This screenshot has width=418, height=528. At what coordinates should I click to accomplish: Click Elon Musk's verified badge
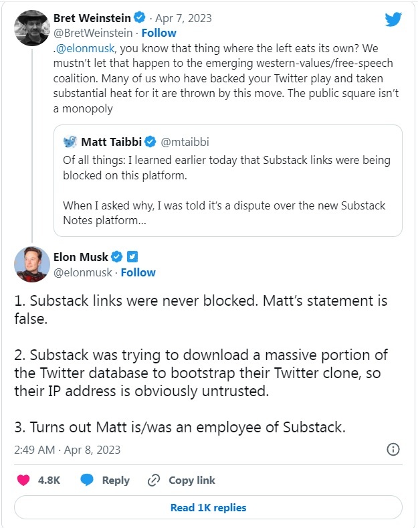click(116, 256)
